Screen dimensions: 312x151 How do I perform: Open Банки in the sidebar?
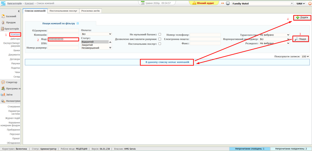17,51
